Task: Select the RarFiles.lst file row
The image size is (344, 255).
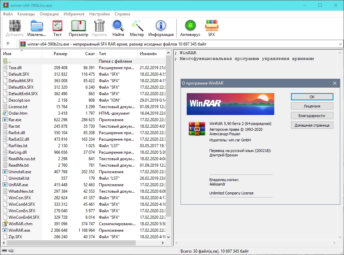Action: point(84,145)
